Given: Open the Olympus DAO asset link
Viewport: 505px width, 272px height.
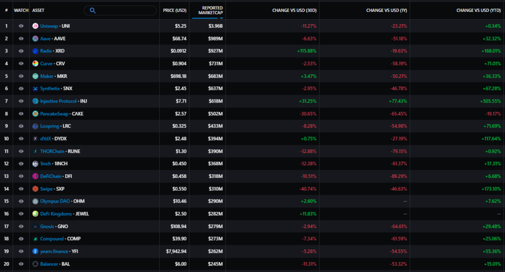Looking at the screenshot, I should pyautogui.click(x=55, y=201).
